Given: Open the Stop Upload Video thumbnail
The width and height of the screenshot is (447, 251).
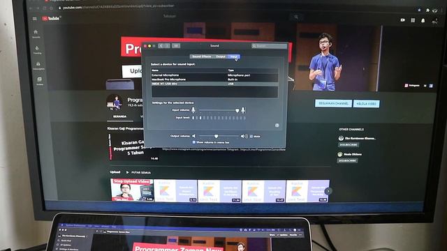Looking at the screenshot, I should click(x=132, y=190).
